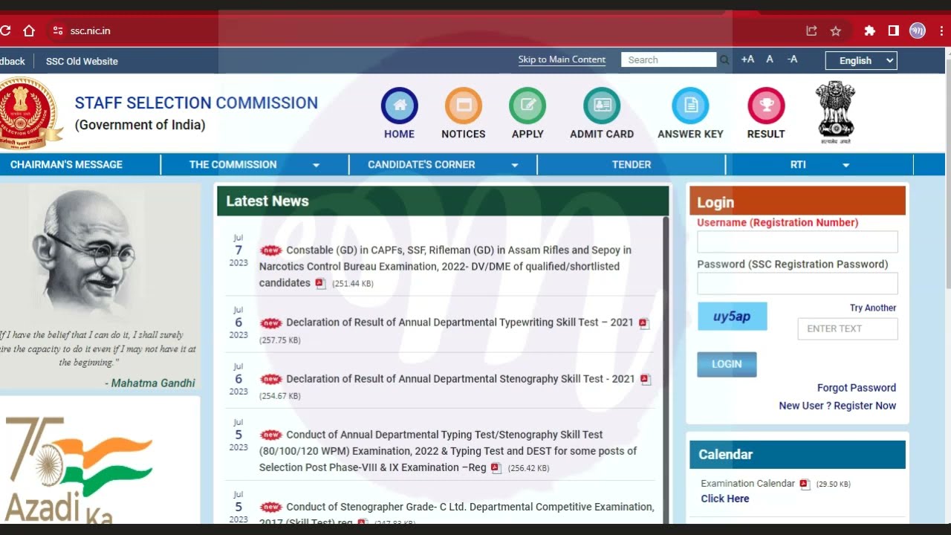Reload the page in the browser
The width and height of the screenshot is (951, 535).
4,30
